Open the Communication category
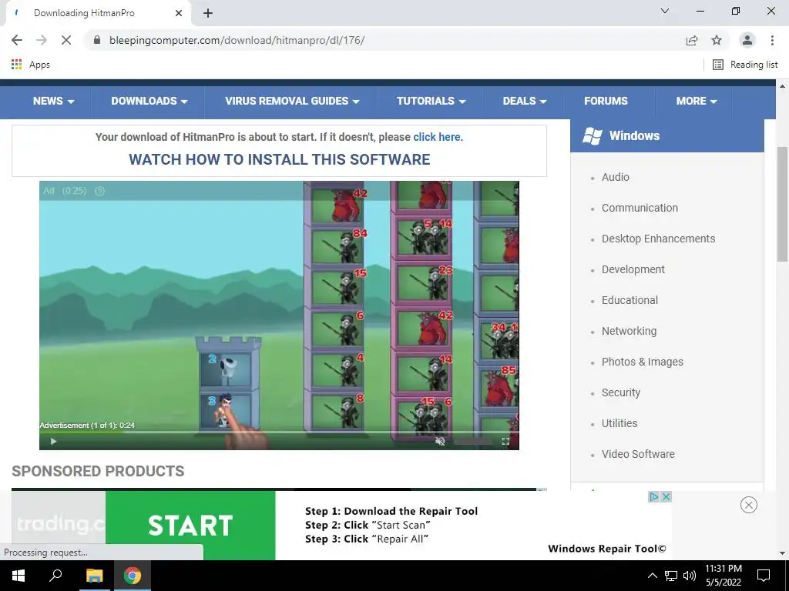 [x=640, y=208]
